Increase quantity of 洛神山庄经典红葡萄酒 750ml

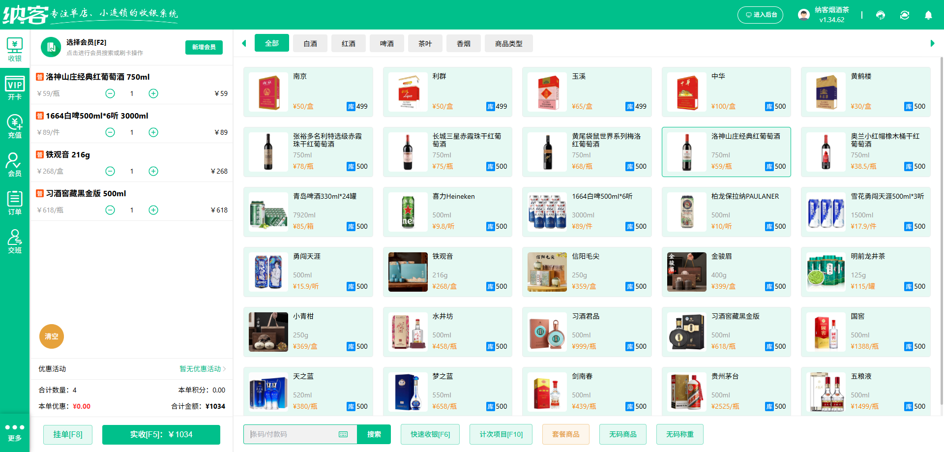[x=153, y=93]
